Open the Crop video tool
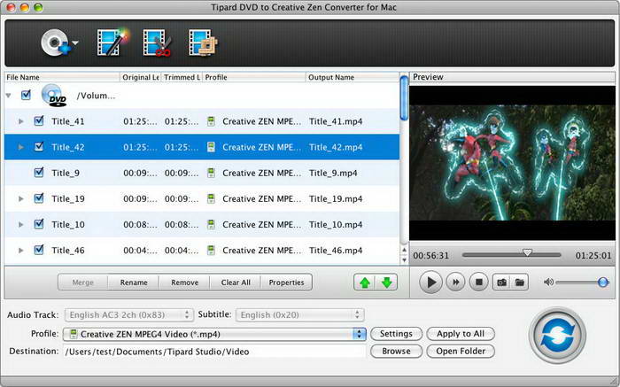The width and height of the screenshot is (620, 387). pos(203,43)
